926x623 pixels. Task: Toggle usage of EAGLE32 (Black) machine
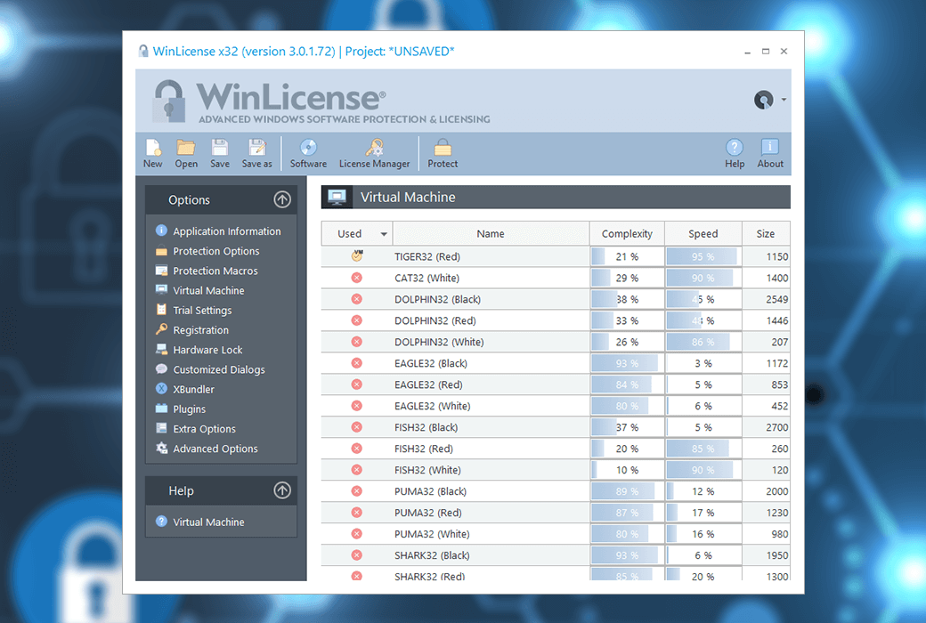(356, 363)
